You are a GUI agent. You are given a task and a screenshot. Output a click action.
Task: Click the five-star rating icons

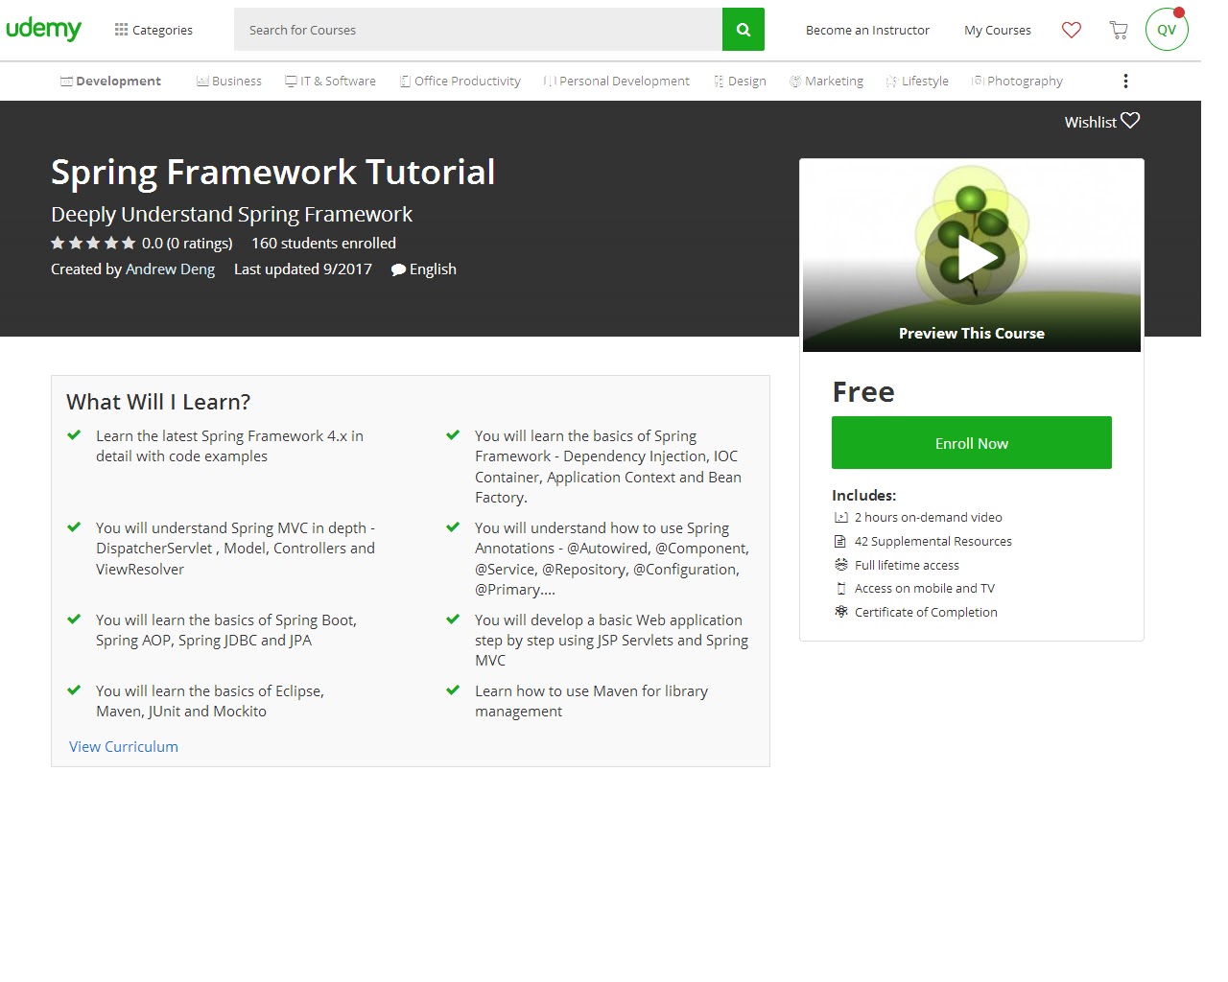93,243
